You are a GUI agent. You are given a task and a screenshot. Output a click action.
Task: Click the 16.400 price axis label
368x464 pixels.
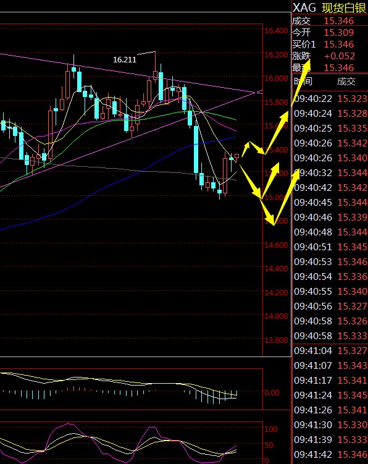tap(276, 30)
